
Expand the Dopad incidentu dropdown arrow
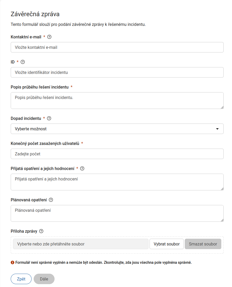tap(217, 129)
